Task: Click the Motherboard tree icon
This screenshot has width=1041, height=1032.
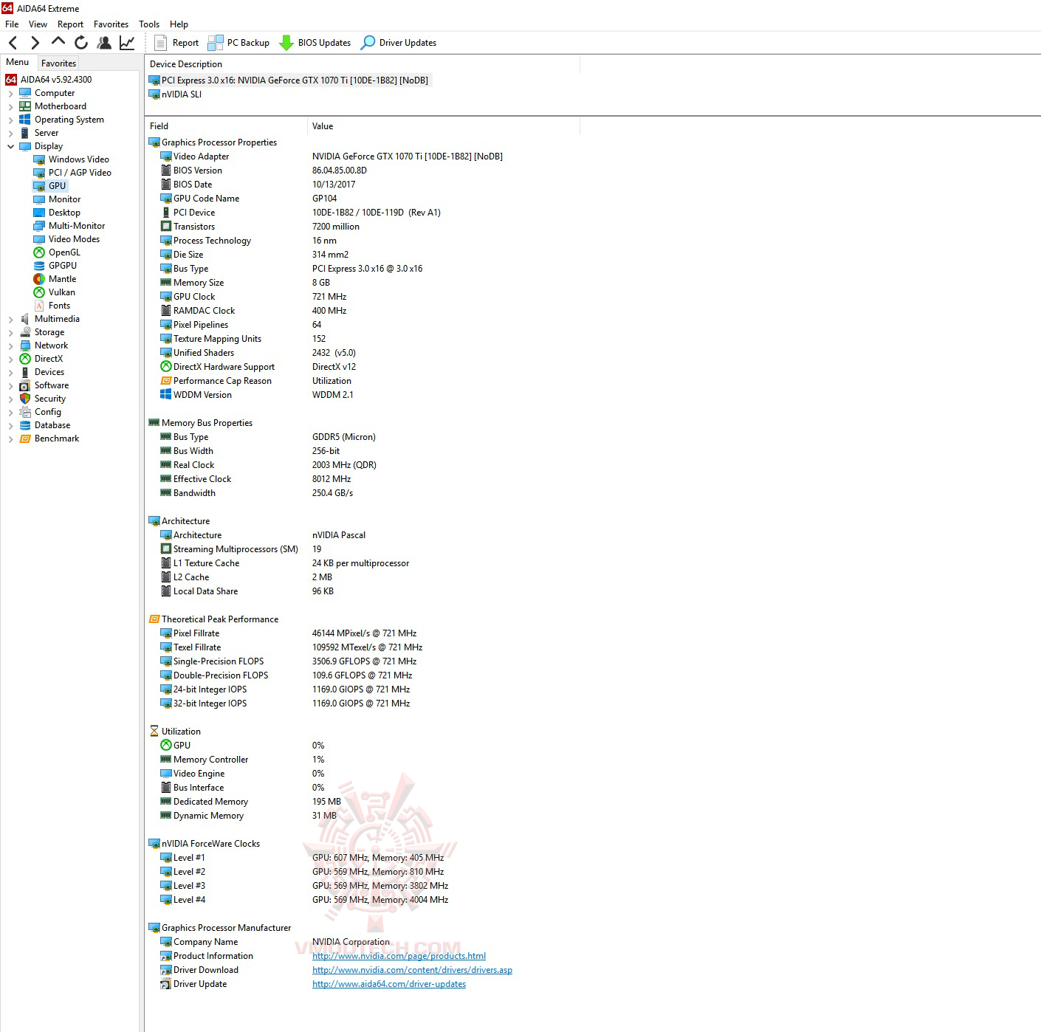Action: (x=25, y=106)
